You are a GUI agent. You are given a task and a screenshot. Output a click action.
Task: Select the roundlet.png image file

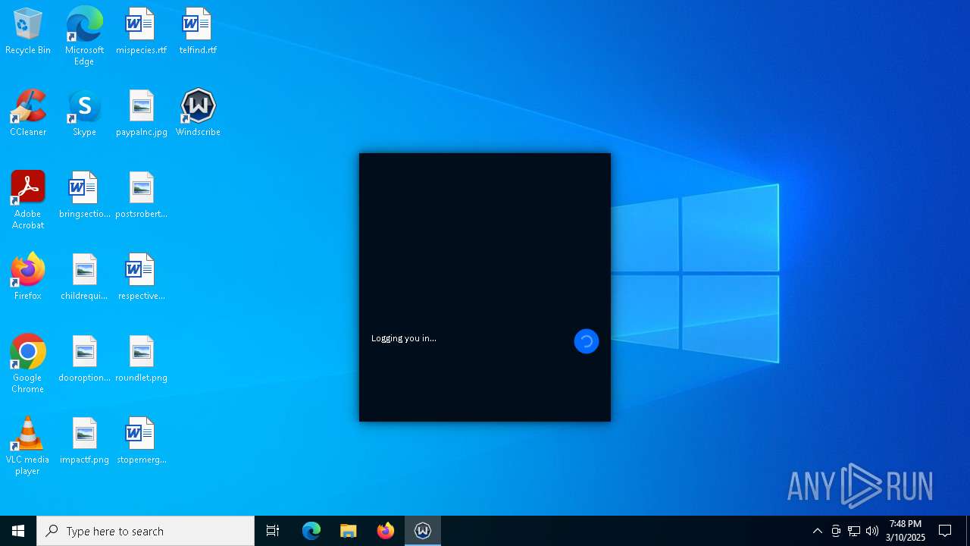[x=141, y=359]
